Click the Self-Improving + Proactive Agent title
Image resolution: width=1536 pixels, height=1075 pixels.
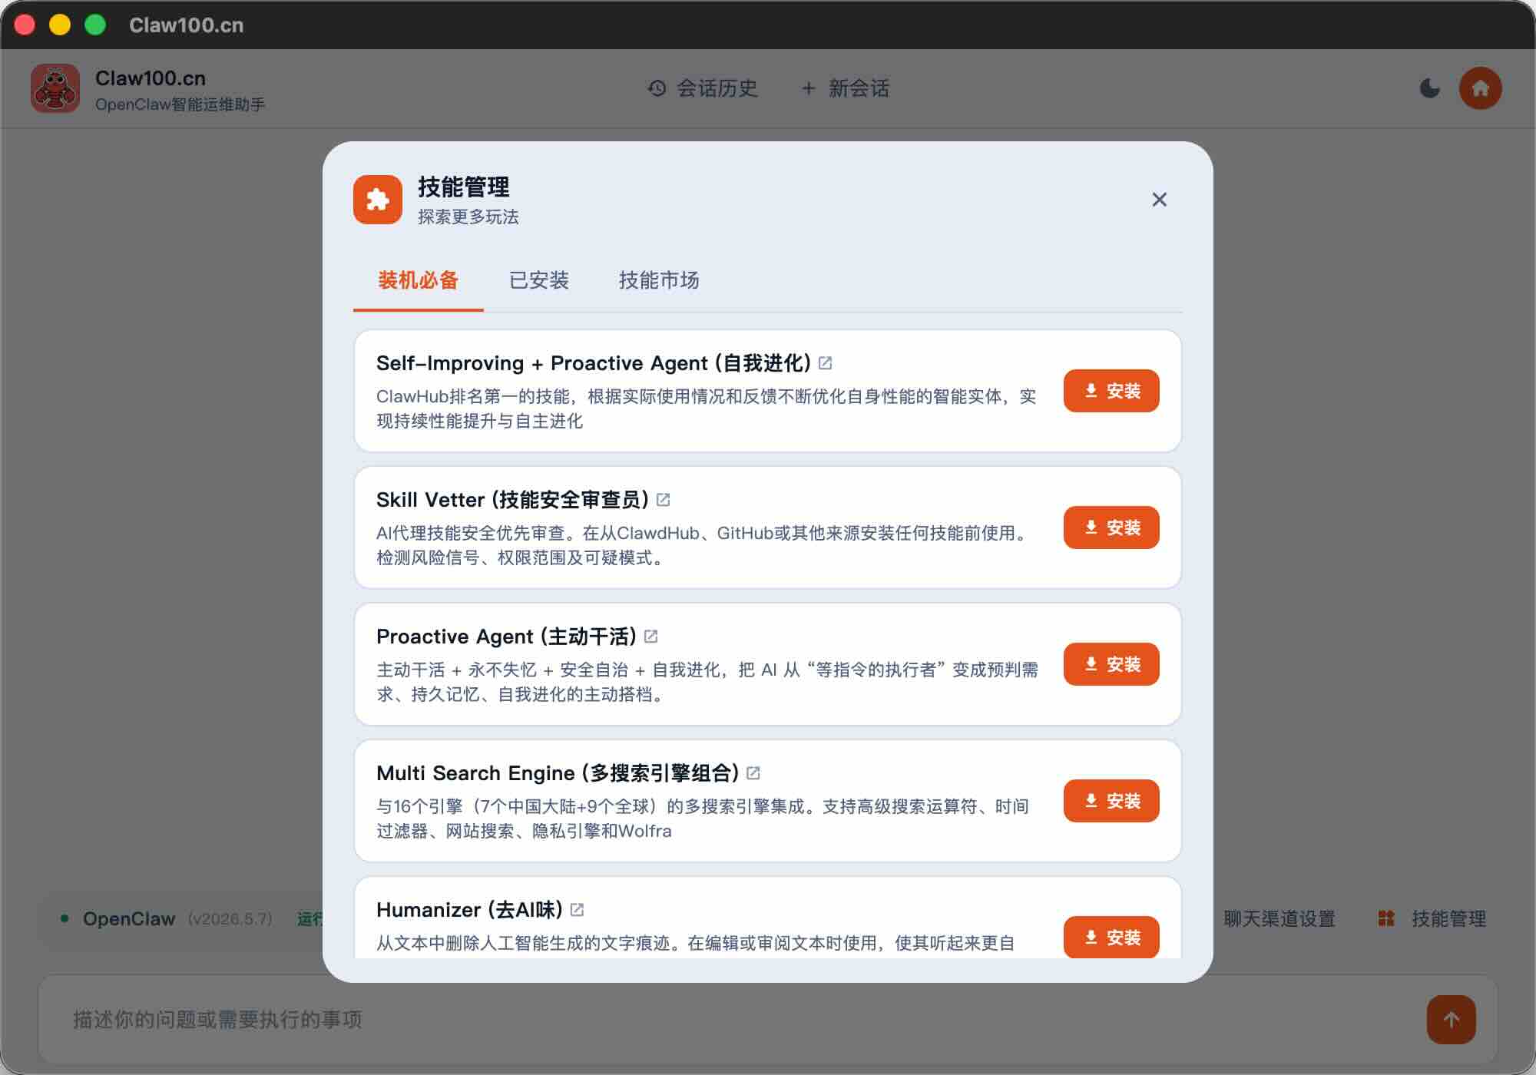(593, 362)
